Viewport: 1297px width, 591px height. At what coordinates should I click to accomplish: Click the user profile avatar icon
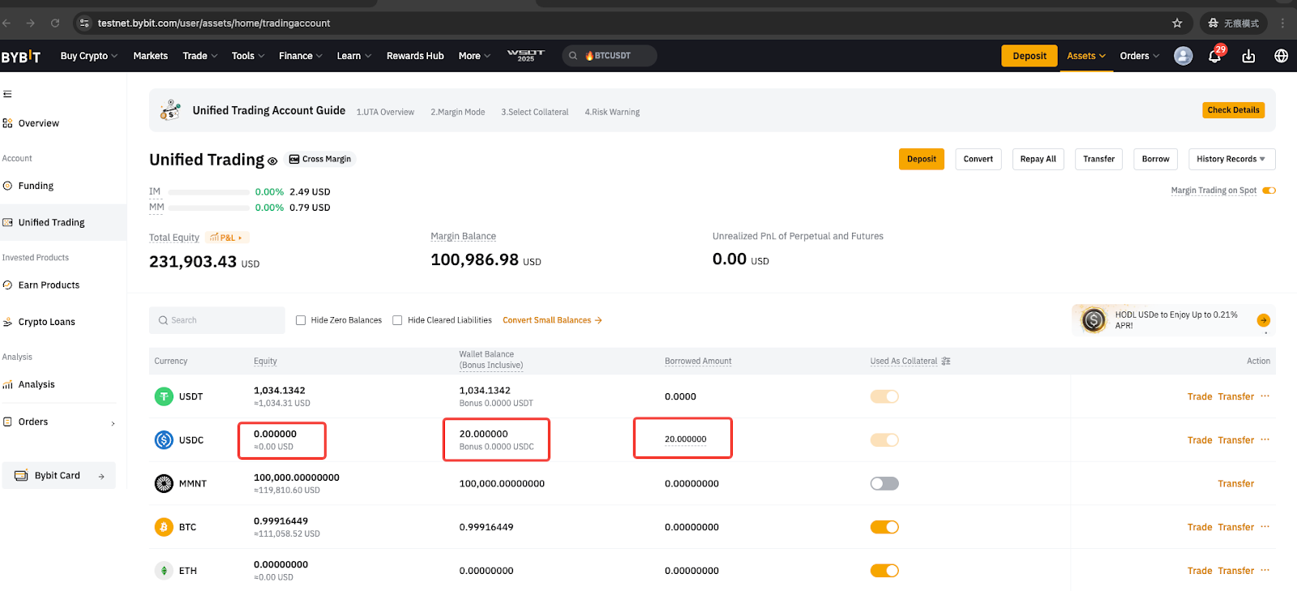(x=1183, y=56)
